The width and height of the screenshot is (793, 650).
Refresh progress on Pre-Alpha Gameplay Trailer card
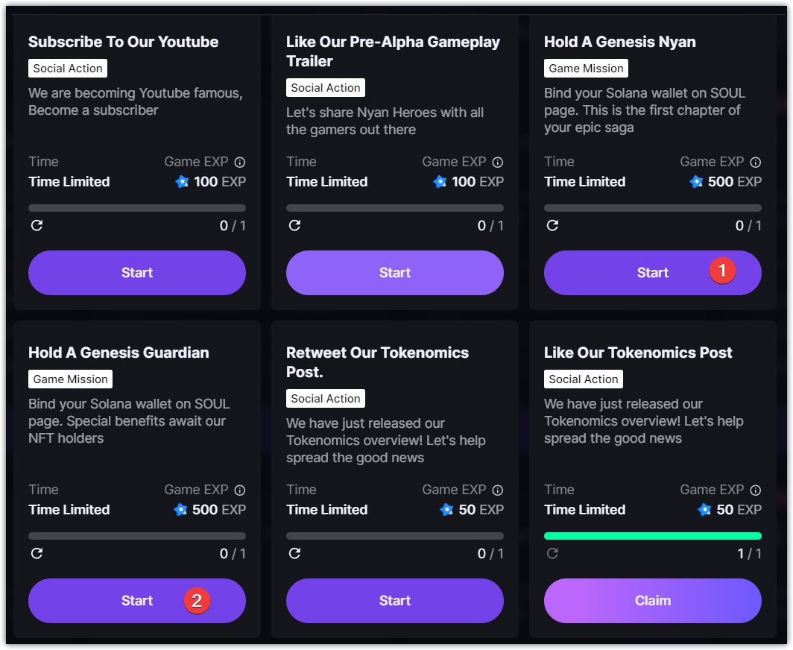tap(294, 225)
